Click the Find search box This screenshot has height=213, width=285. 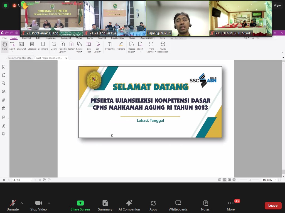click(x=264, y=38)
